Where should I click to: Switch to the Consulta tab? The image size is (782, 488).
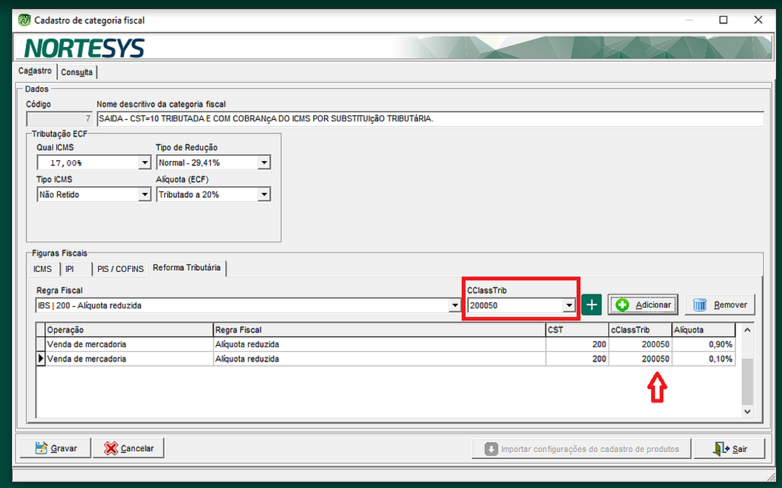pos(76,72)
